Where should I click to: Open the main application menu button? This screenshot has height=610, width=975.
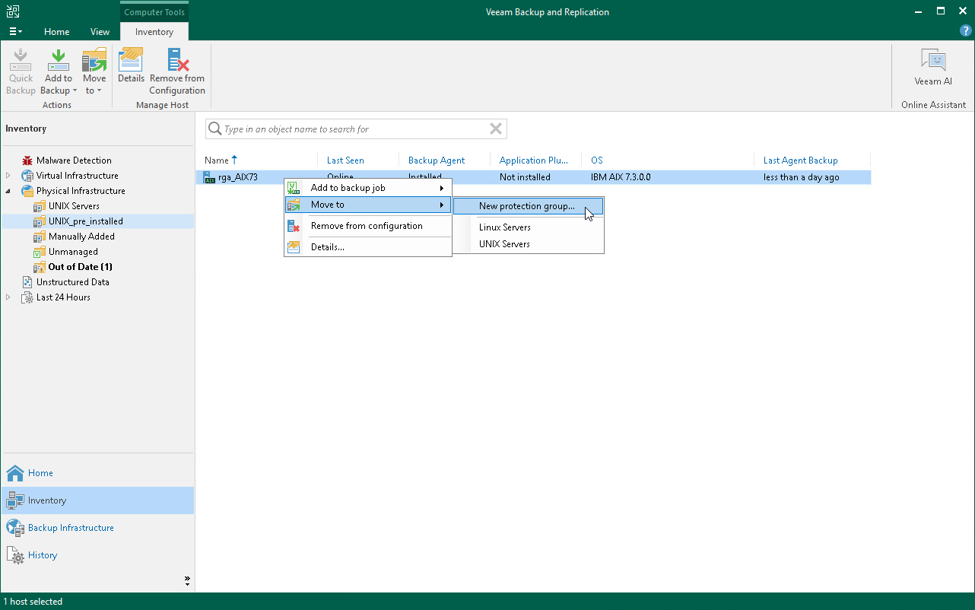15,31
